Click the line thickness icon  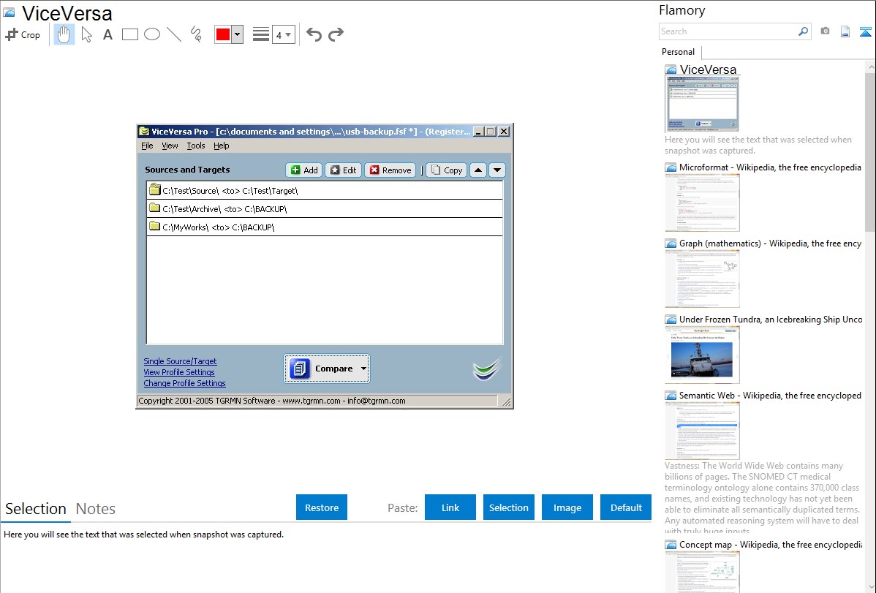point(261,34)
